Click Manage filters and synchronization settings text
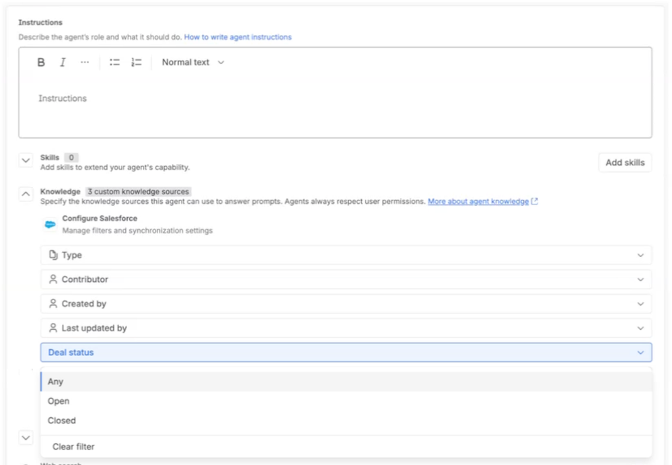This screenshot has width=672, height=465. click(x=138, y=231)
